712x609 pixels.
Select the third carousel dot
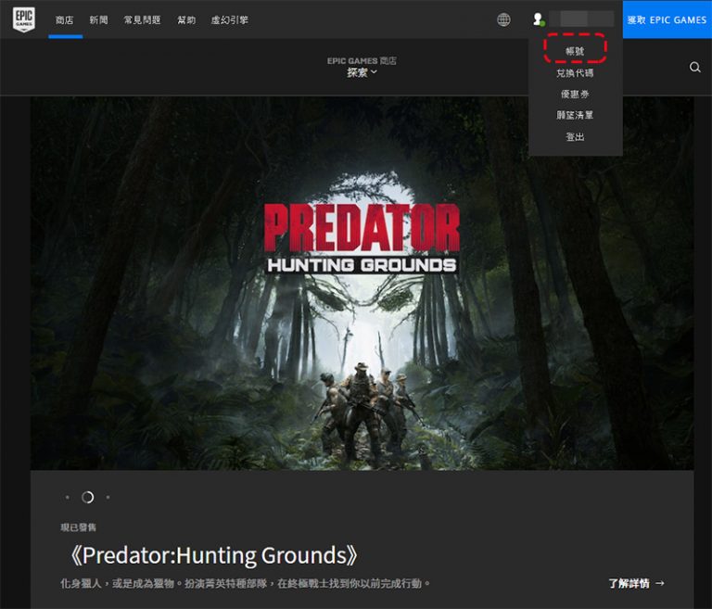coord(108,497)
